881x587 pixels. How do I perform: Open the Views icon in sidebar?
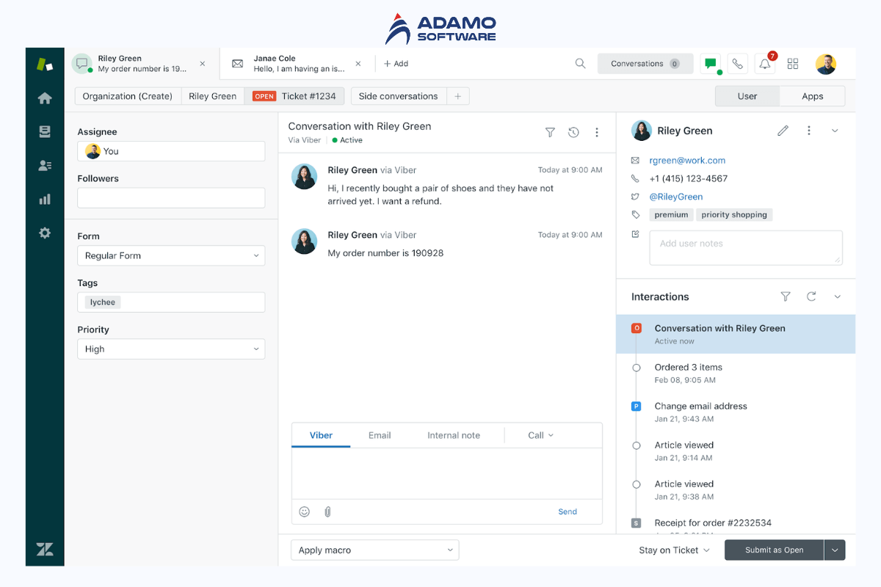point(45,132)
